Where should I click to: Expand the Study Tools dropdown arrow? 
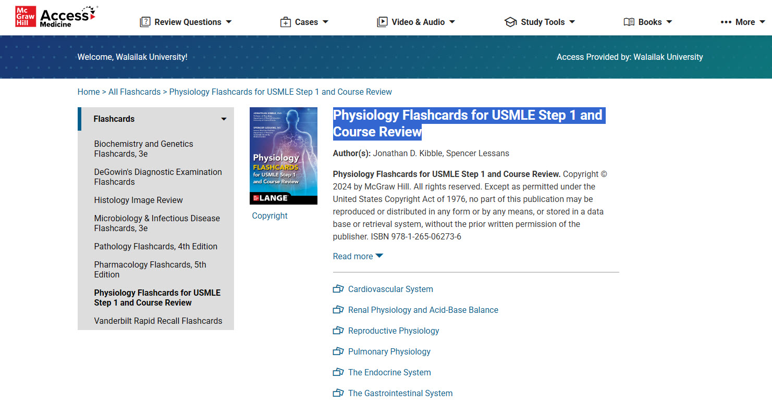pyautogui.click(x=572, y=22)
